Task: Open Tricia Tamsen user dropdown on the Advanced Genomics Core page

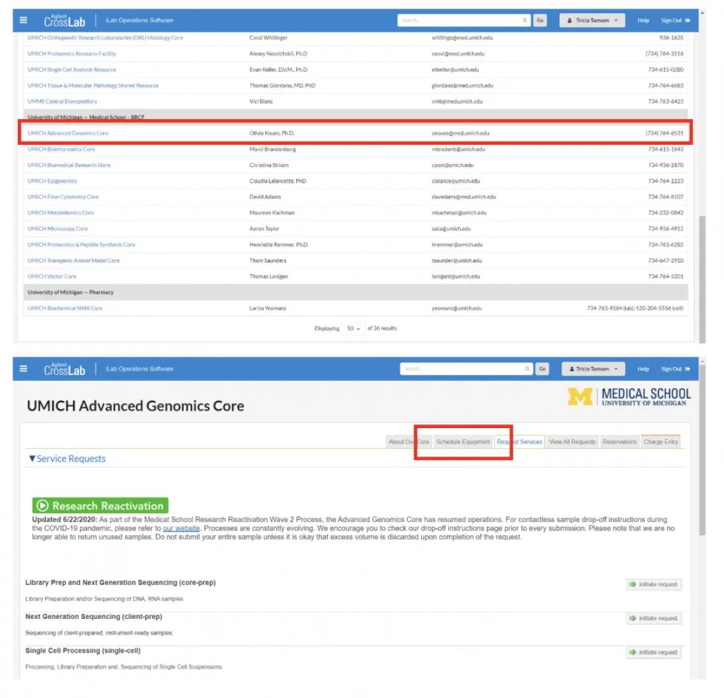Action: tap(593, 369)
